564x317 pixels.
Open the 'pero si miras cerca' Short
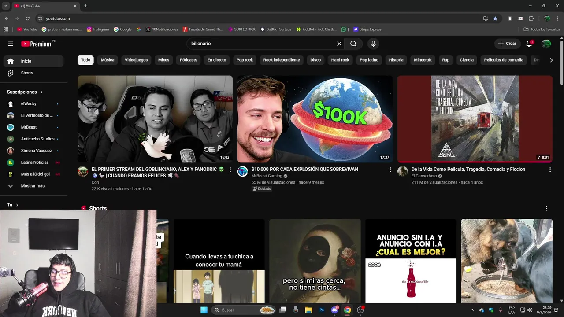click(x=315, y=261)
